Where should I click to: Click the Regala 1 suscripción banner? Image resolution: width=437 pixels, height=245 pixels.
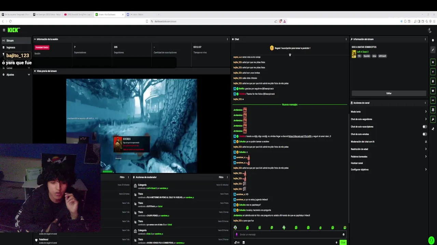(290, 48)
